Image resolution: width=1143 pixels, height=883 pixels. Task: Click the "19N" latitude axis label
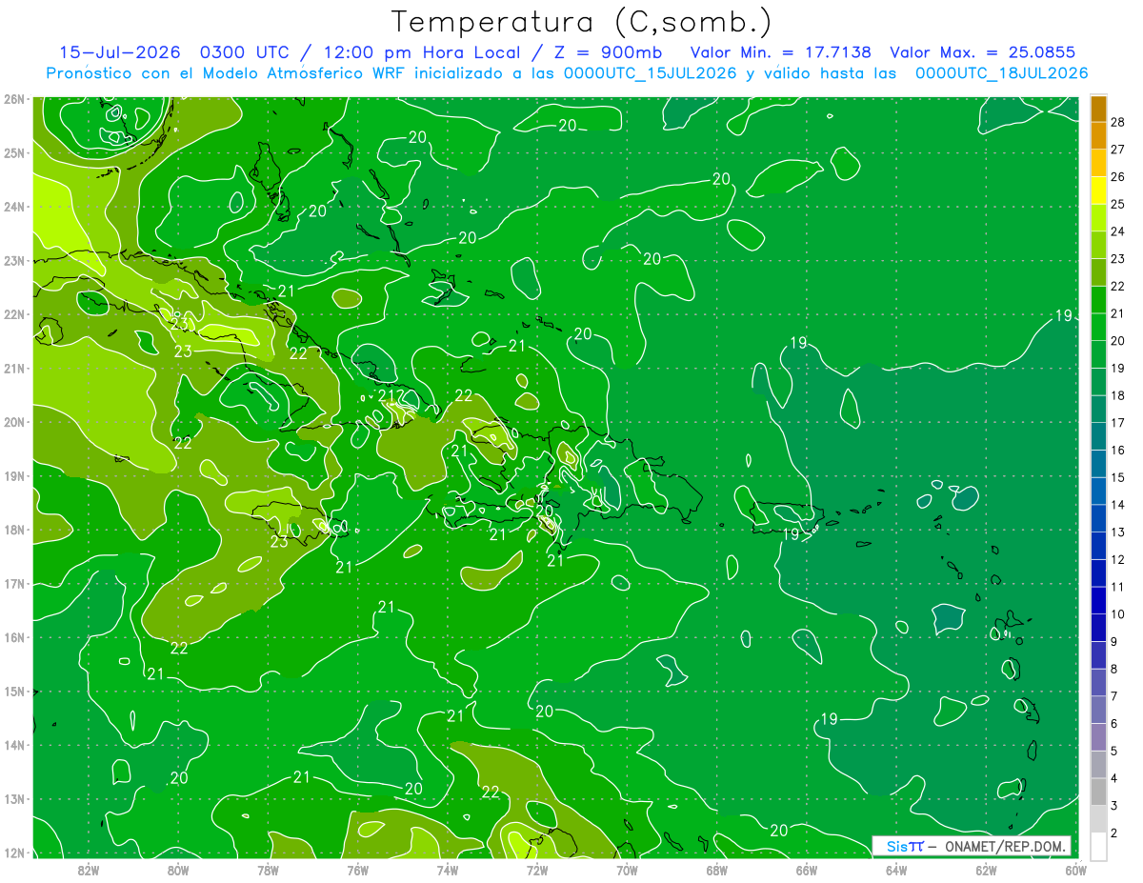pos(14,476)
